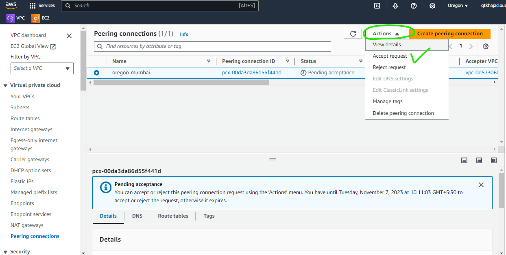The image size is (506, 255).
Task: Open the AWS console home logo
Action: click(x=11, y=6)
